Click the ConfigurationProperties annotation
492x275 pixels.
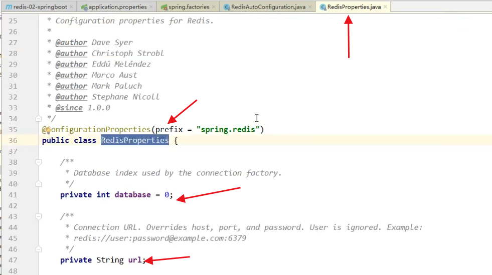(96, 130)
